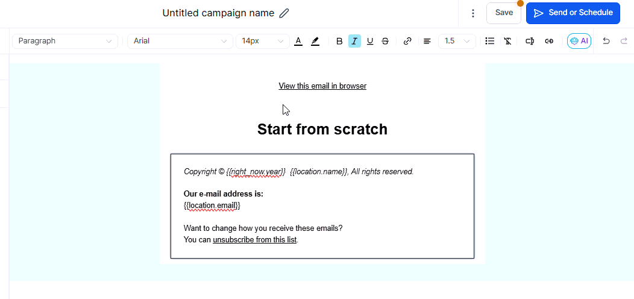
Task: Undo the last change
Action: point(606,41)
